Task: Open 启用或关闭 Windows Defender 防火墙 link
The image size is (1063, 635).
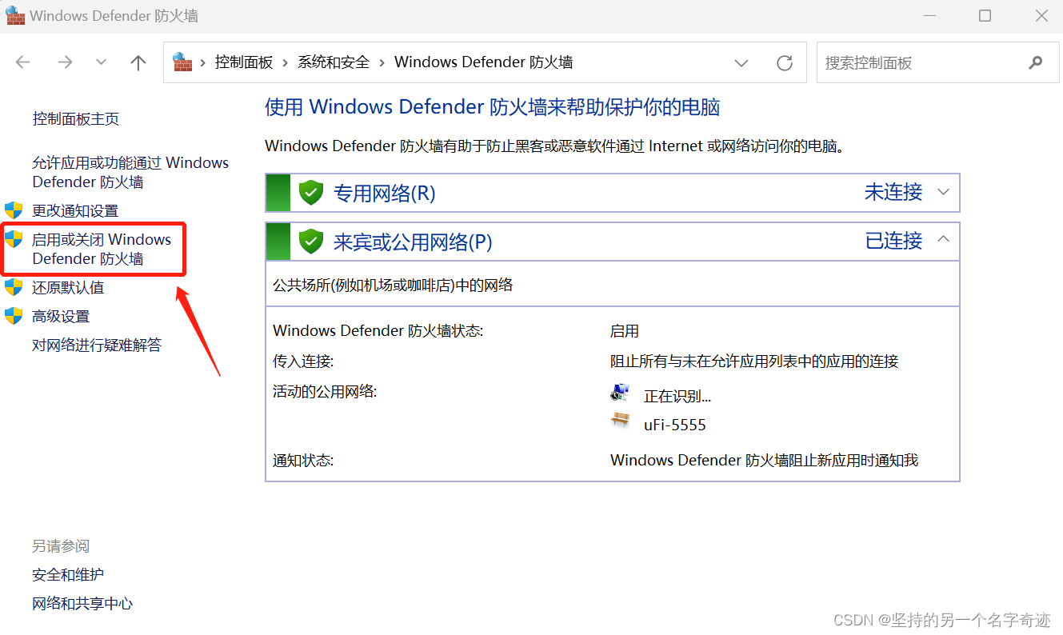Action: pyautogui.click(x=102, y=249)
